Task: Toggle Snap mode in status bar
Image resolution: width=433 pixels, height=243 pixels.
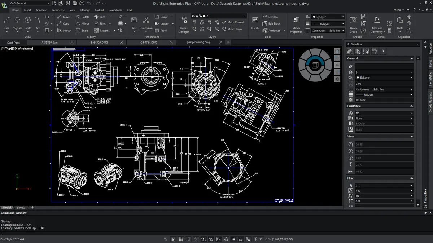Action: point(173,239)
